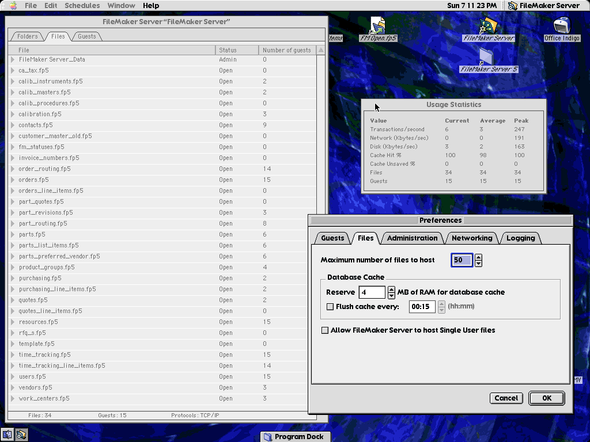Click the Usage Statistics window title bar
Screen dimensions: 590x442
pyautogui.click(x=454, y=105)
